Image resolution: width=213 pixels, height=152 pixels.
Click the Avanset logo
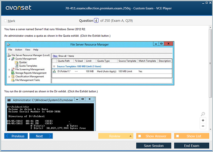(x=18, y=8)
